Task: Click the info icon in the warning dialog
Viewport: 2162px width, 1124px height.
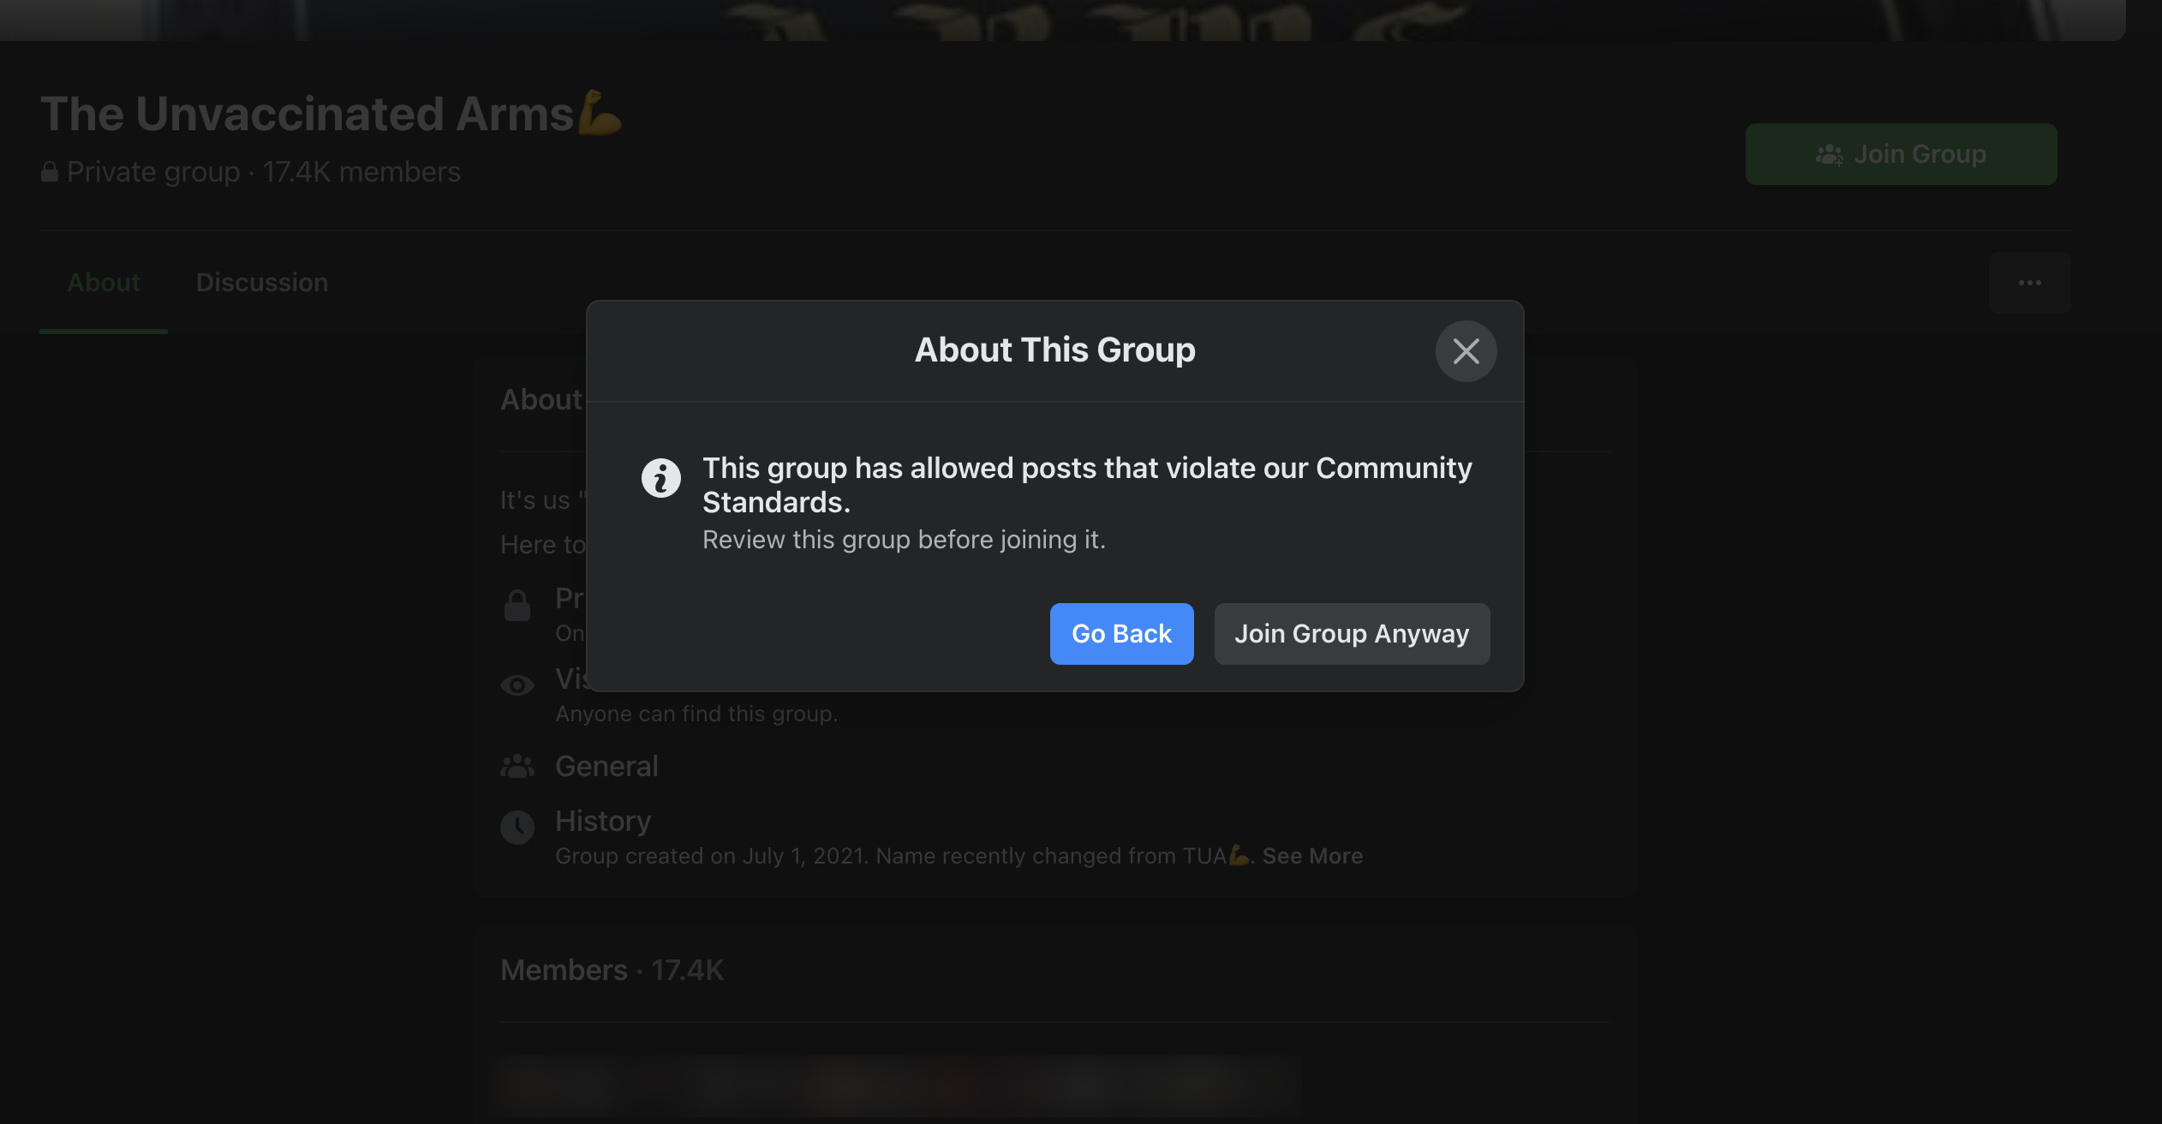Action: (x=660, y=477)
